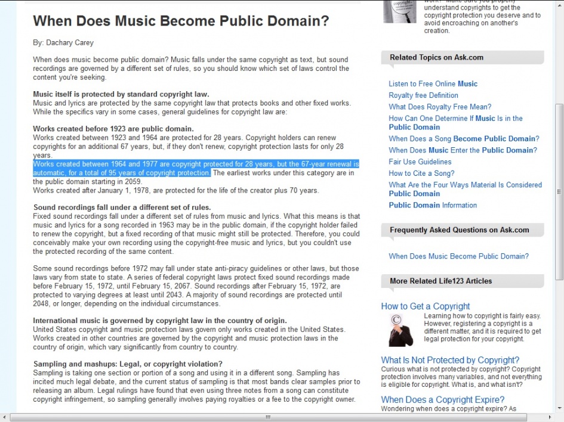Open the Listen to Free Online Music link
This screenshot has height=422, width=564.
pos(433,84)
